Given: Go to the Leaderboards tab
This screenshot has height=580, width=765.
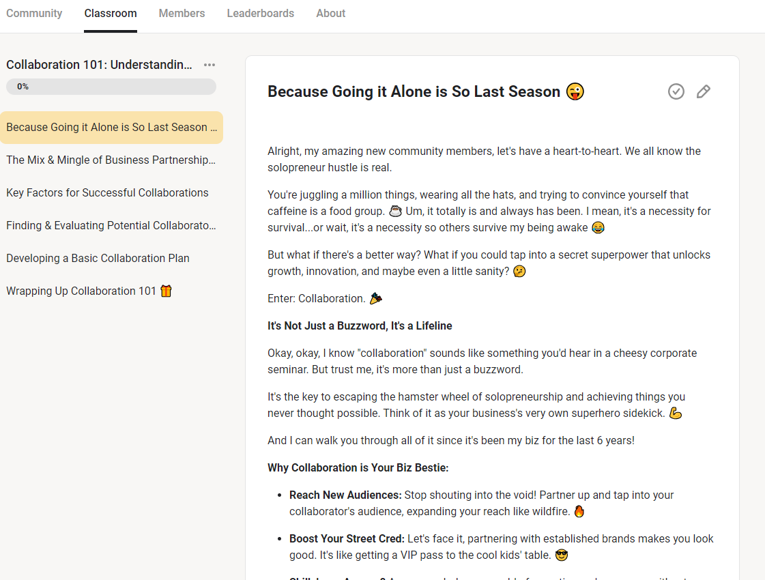Looking at the screenshot, I should 261,13.
